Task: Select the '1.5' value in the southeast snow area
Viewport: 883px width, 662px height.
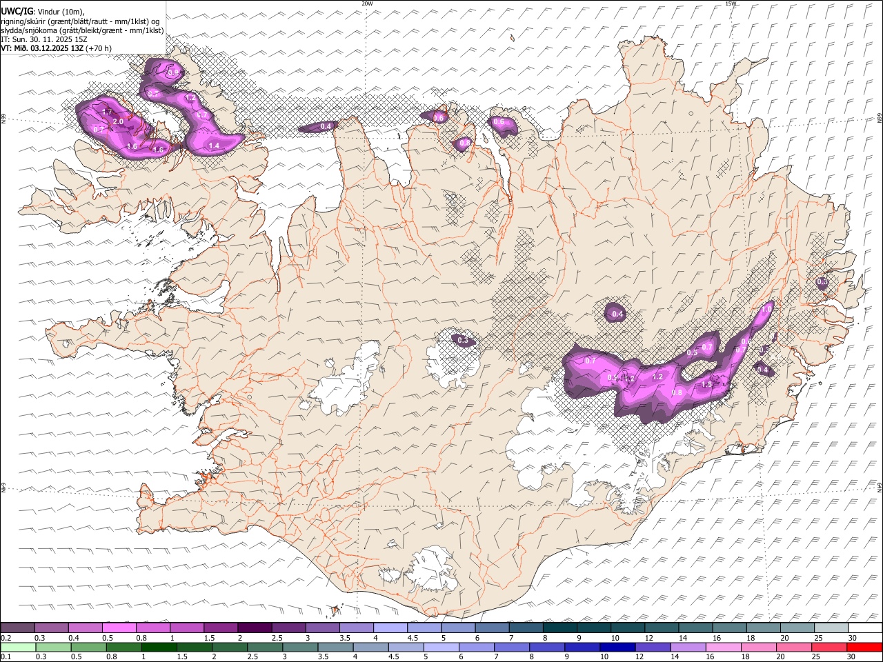Action: (706, 384)
